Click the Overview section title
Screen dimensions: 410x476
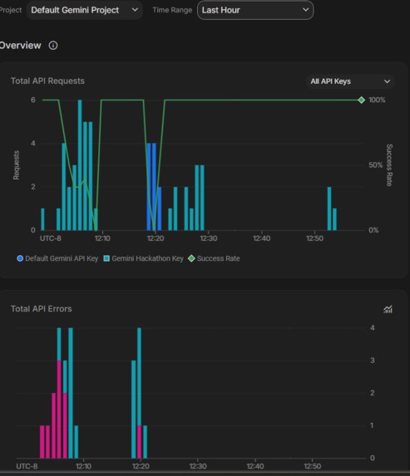(x=20, y=46)
